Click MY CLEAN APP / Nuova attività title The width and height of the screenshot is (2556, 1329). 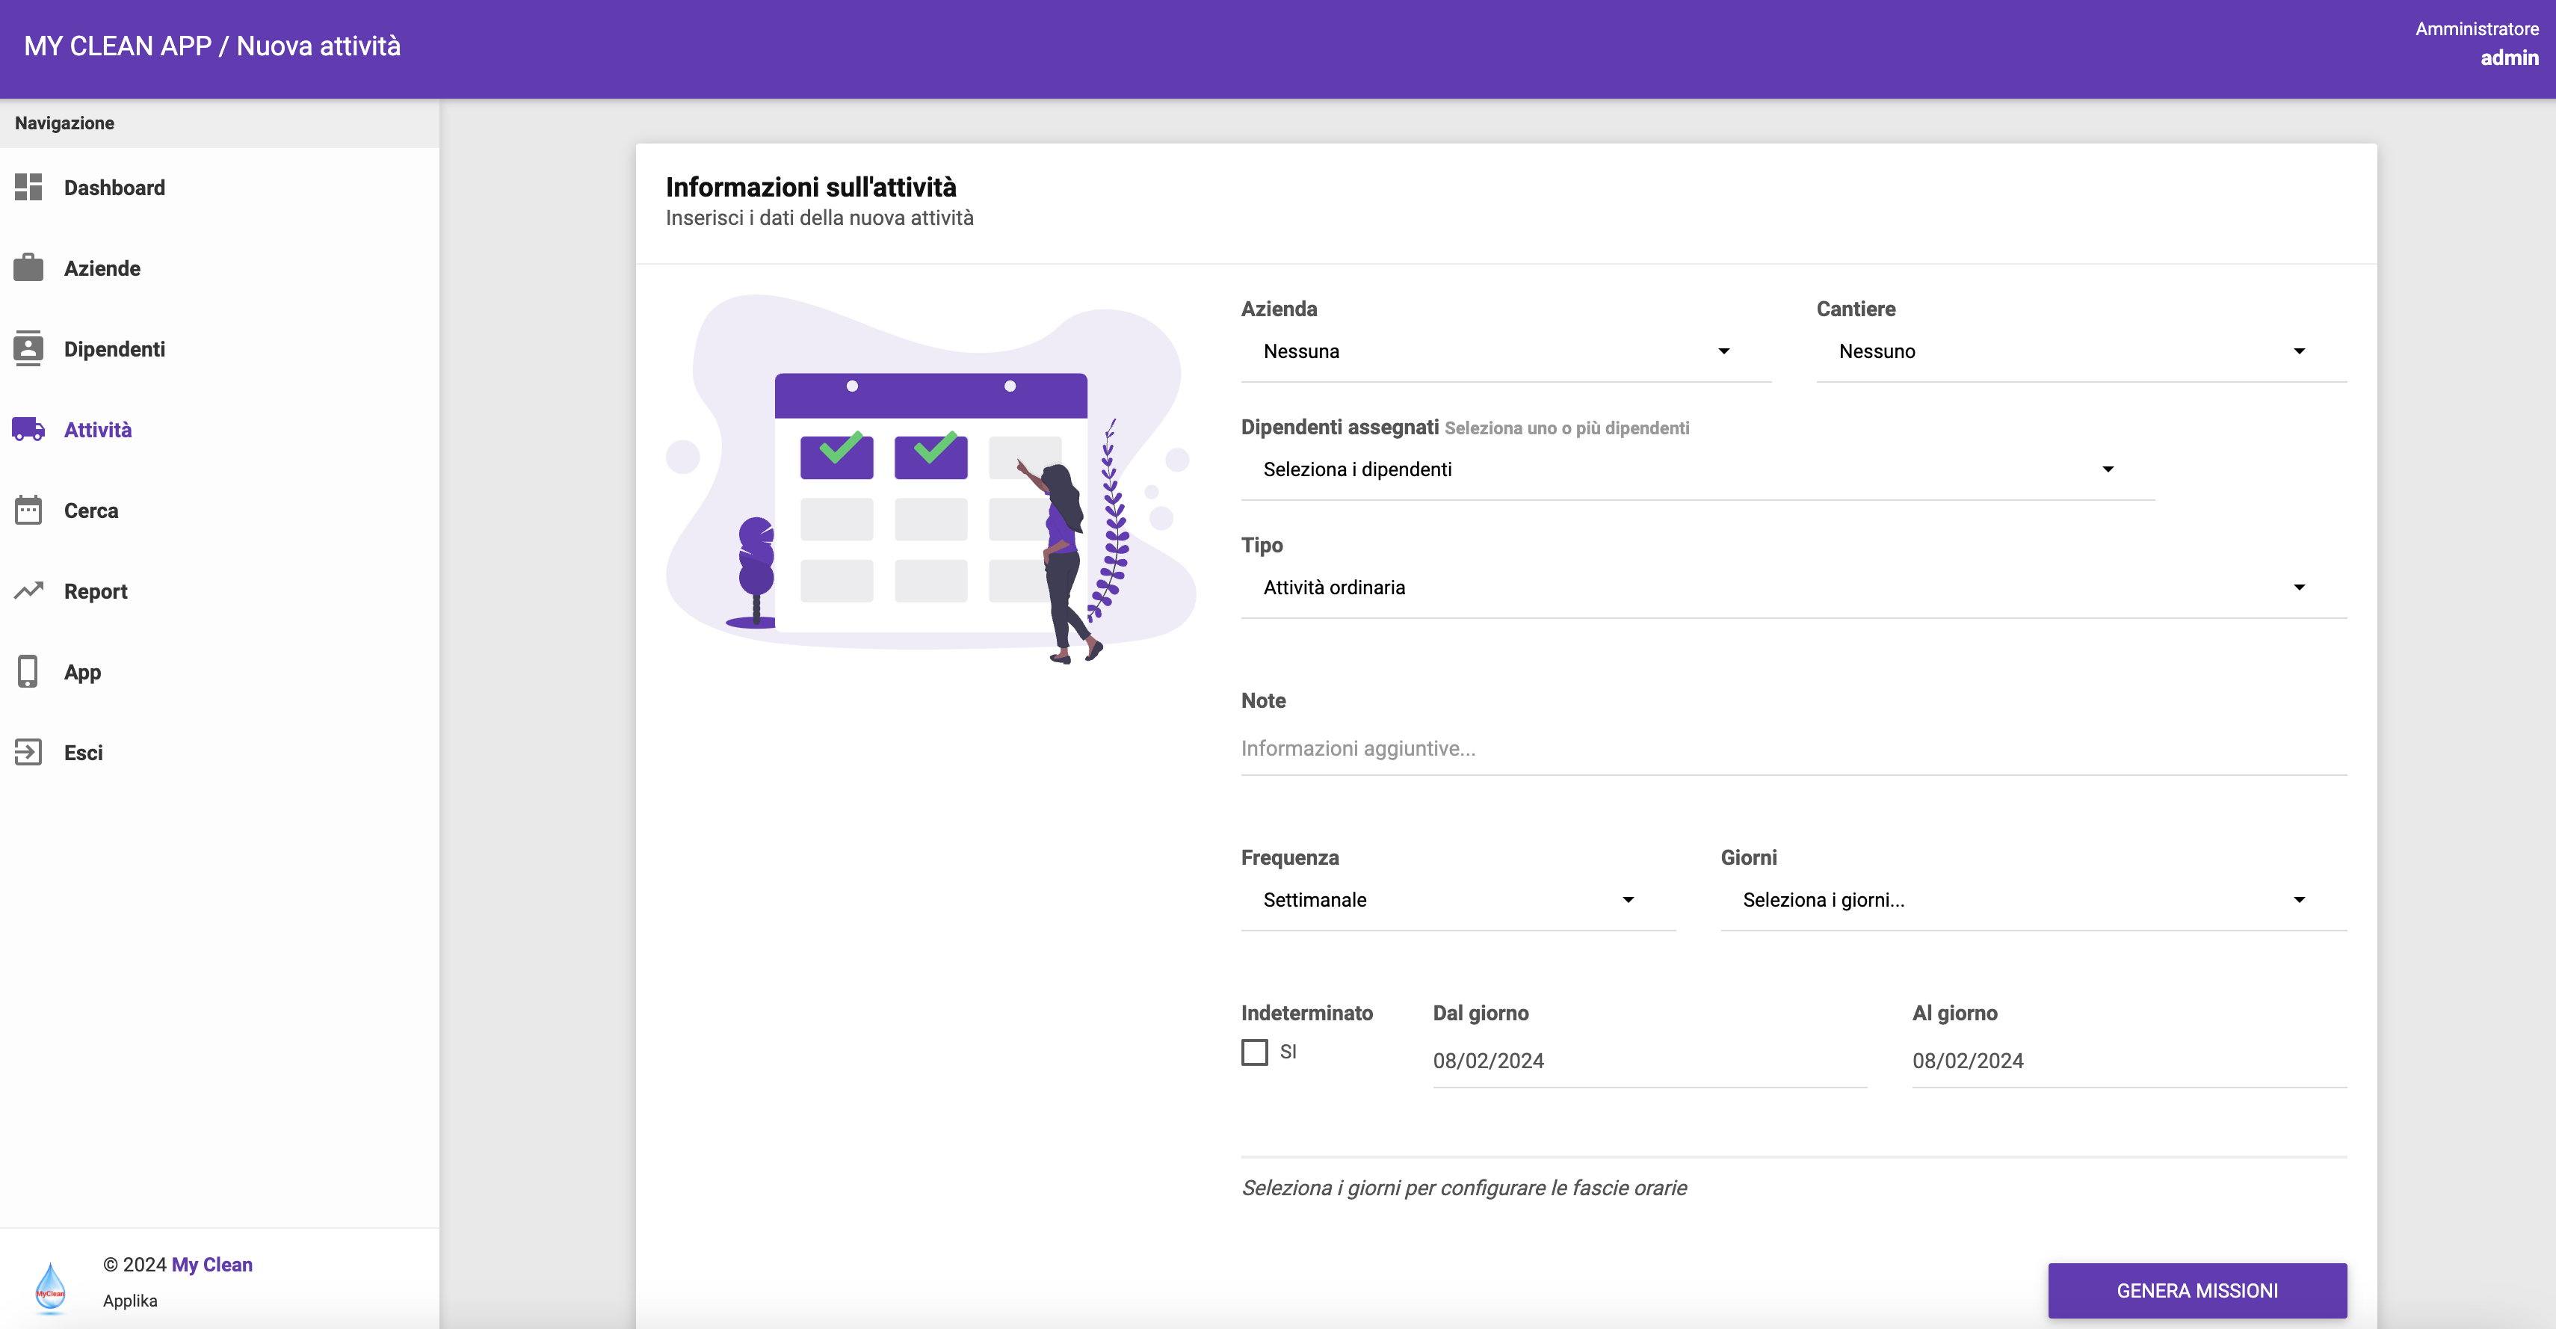(x=212, y=46)
